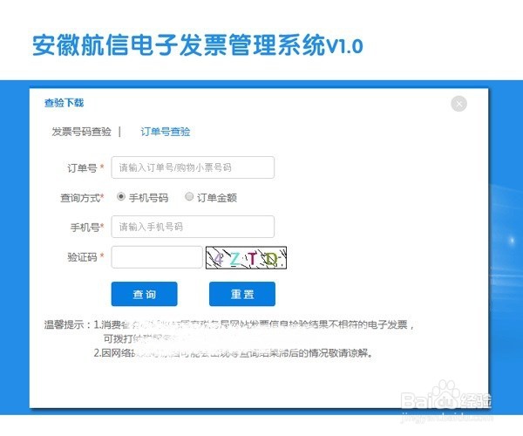Focus the 订单号 input field
The width and height of the screenshot is (523, 436).
pyautogui.click(x=193, y=167)
